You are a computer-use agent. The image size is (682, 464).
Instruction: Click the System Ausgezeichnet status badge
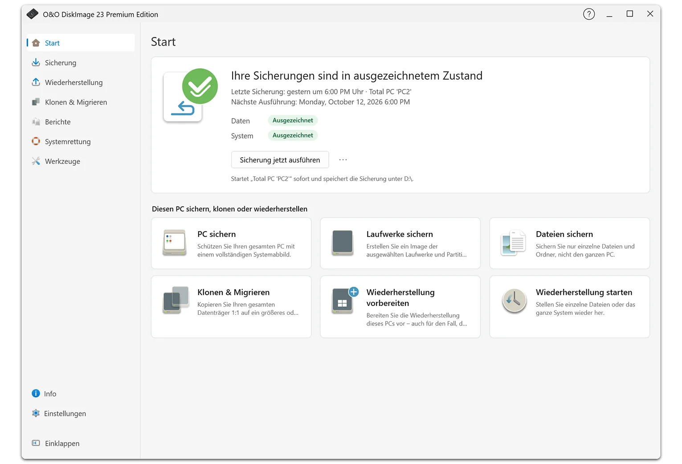tap(293, 135)
